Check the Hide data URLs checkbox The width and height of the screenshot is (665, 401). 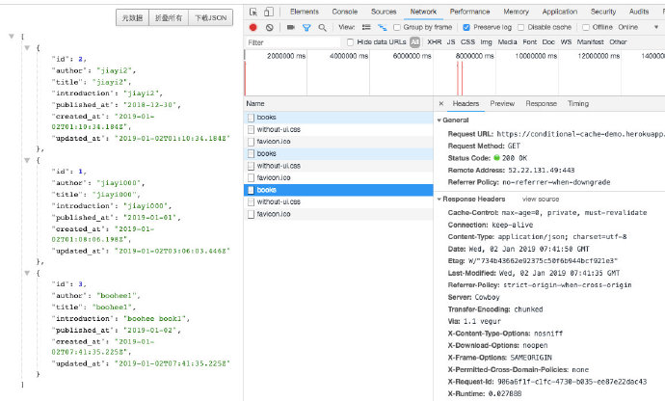point(350,42)
